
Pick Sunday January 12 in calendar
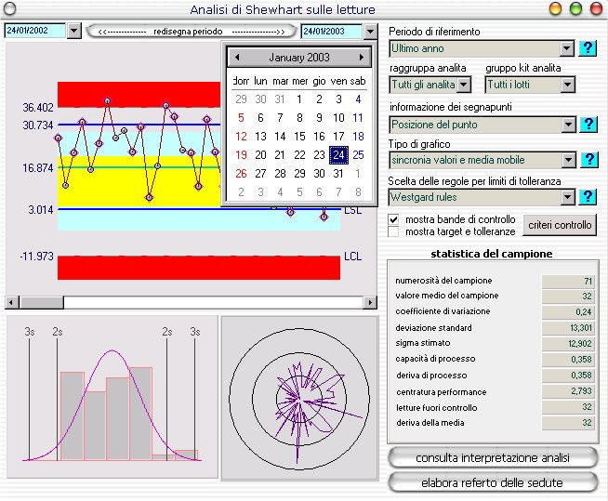241,137
